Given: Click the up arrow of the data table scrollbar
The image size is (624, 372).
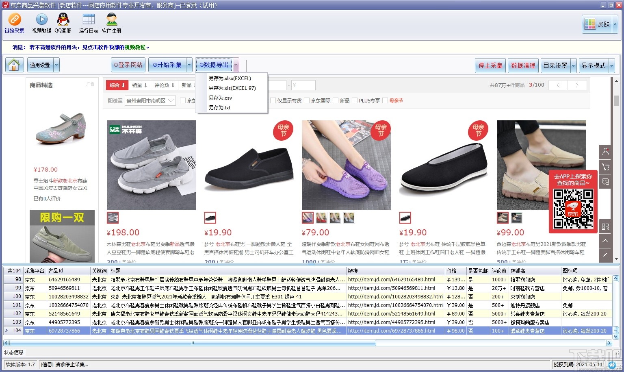Looking at the screenshot, I should [615, 278].
